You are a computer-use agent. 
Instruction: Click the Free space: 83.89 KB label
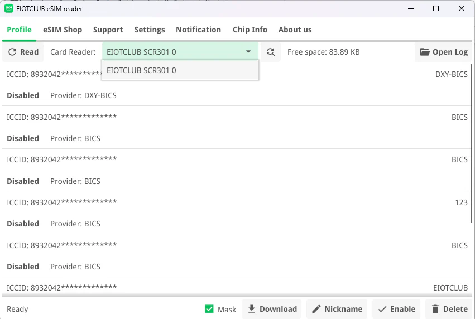point(324,52)
